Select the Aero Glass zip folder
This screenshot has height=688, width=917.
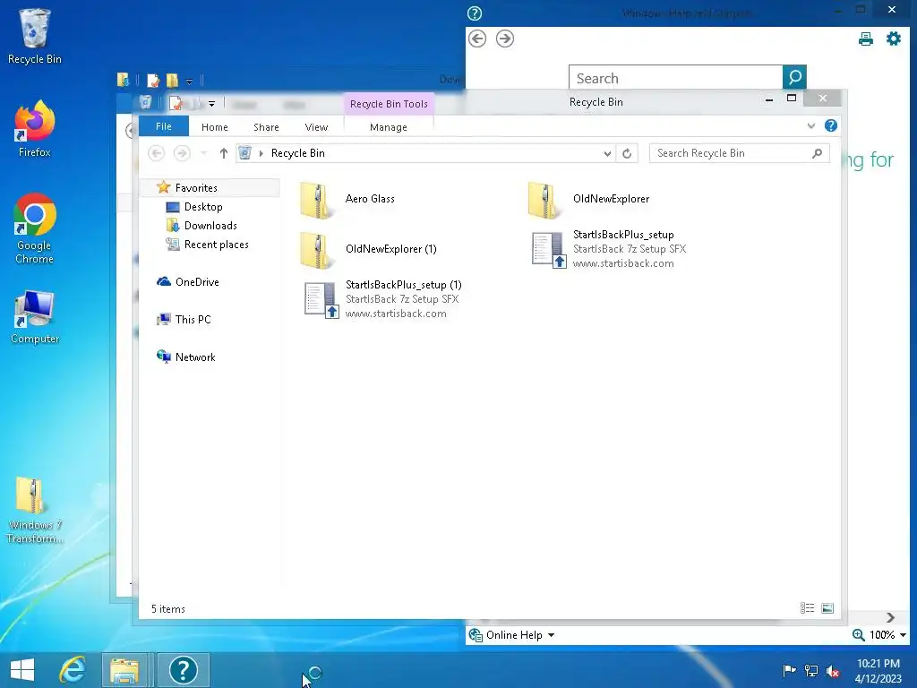(x=348, y=200)
